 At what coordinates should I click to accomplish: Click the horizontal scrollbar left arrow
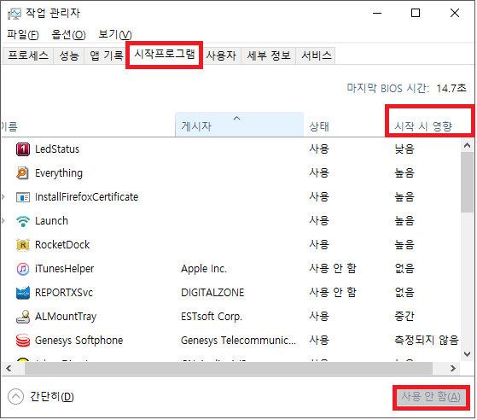coord(9,369)
